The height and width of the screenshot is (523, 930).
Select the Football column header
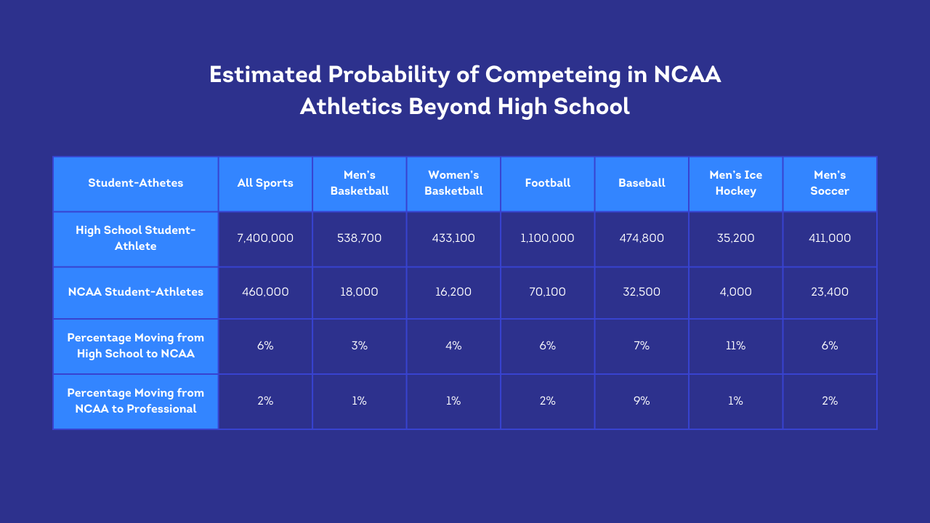pos(548,184)
